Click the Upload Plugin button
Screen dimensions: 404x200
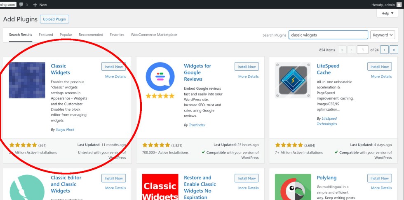[54, 19]
